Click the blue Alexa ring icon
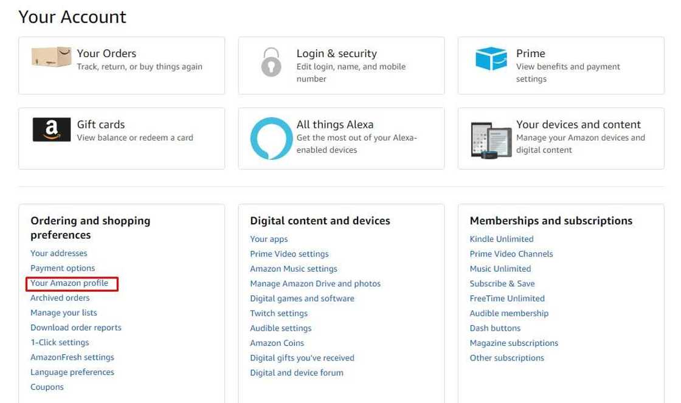The width and height of the screenshot is (681, 403). click(271, 139)
